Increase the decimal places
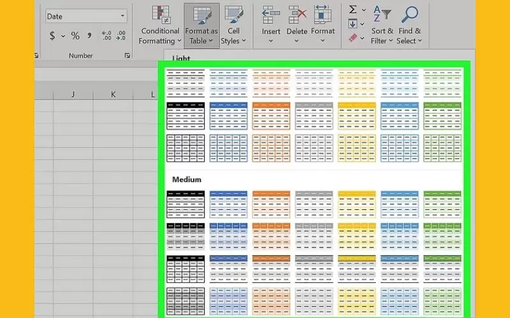This screenshot has height=318, width=510. (x=106, y=36)
